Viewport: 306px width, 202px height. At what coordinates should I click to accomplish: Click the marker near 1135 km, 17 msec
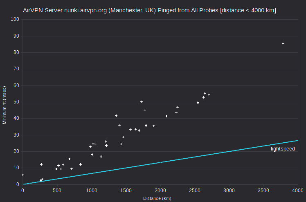click(101, 157)
